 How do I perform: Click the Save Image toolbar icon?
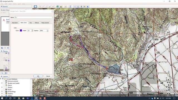pos(81,6)
